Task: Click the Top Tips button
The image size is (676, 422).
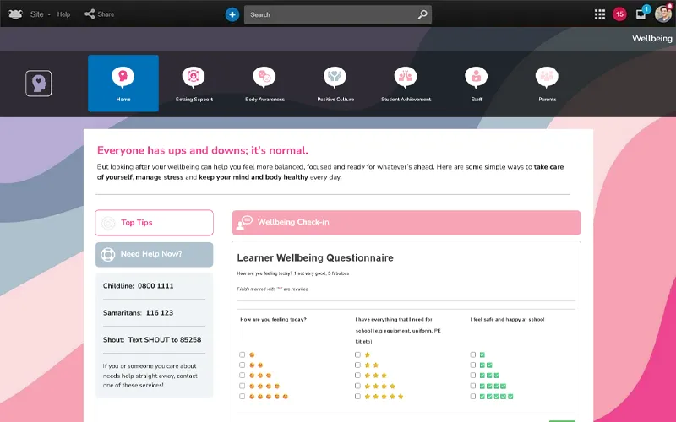Action: pos(155,223)
